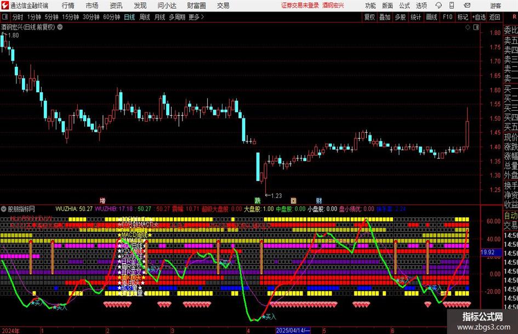Click the 叠加 overlay button
The width and height of the screenshot is (518, 334).
click(385, 17)
